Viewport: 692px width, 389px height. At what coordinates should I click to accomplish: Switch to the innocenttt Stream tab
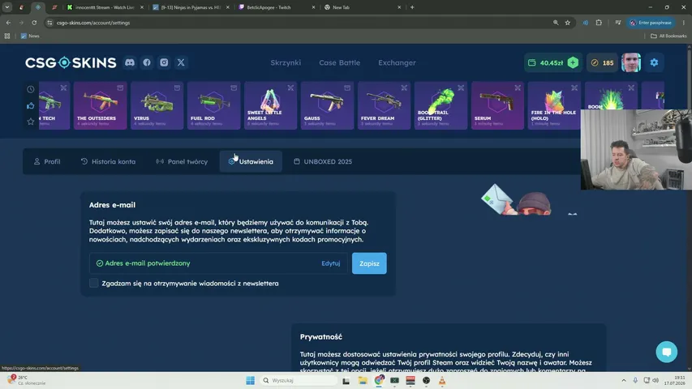click(105, 7)
